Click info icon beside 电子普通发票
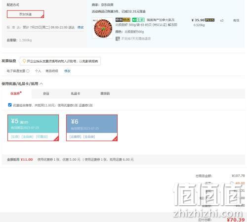Screen dimensions: 247x222 tap(28, 71)
